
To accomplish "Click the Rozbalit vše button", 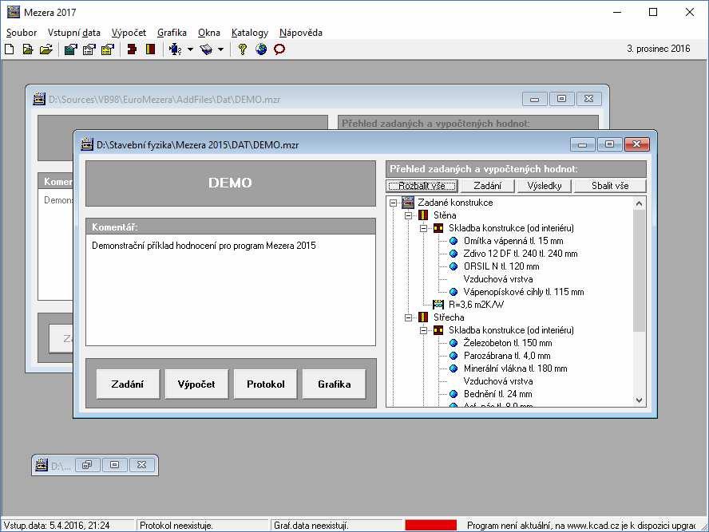I will pos(422,186).
